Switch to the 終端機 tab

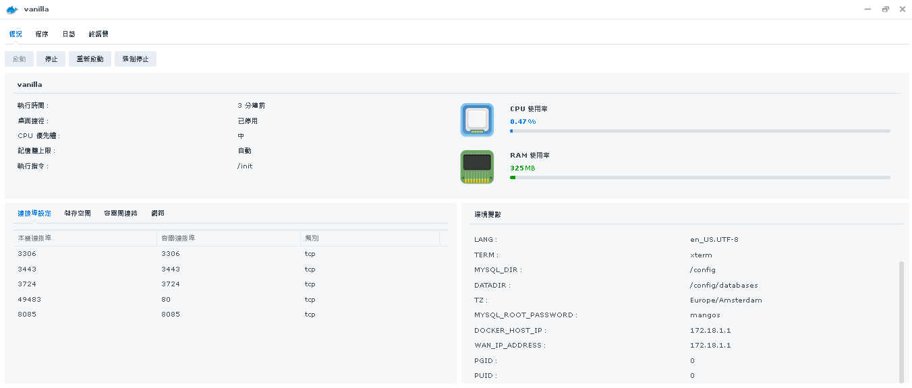(x=98, y=33)
